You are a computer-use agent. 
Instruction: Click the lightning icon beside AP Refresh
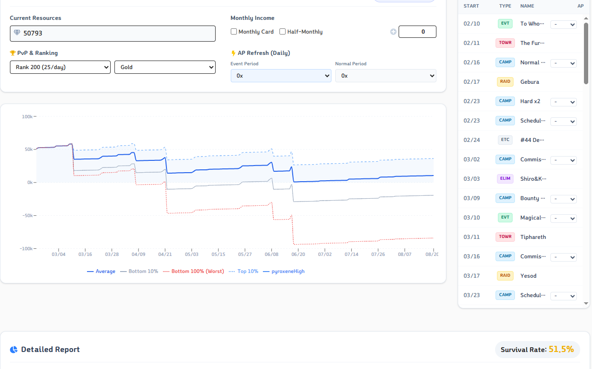[233, 53]
